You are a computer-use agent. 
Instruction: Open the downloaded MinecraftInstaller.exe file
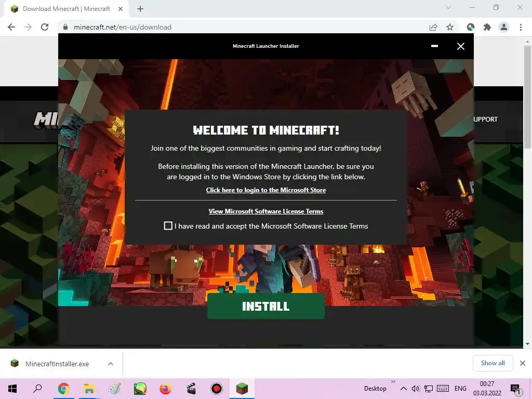point(57,364)
